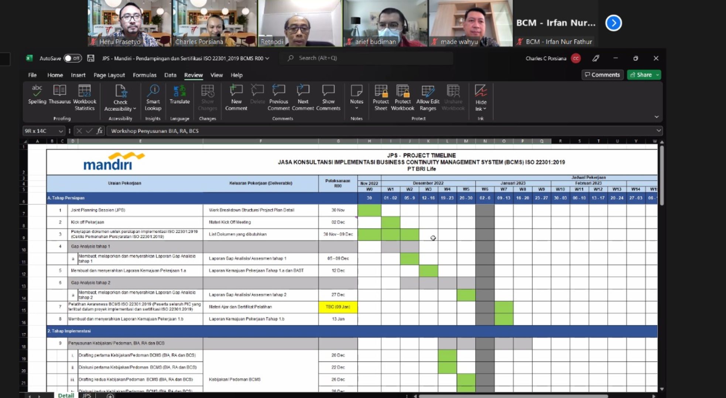
Task: Click the scroll-down arrow of vertical scrollbar
Action: [661, 389]
